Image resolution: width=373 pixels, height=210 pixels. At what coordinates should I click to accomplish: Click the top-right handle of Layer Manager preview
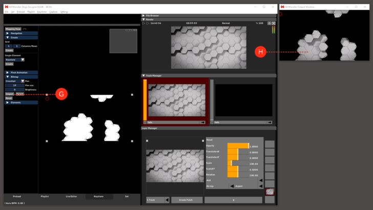tap(203, 141)
